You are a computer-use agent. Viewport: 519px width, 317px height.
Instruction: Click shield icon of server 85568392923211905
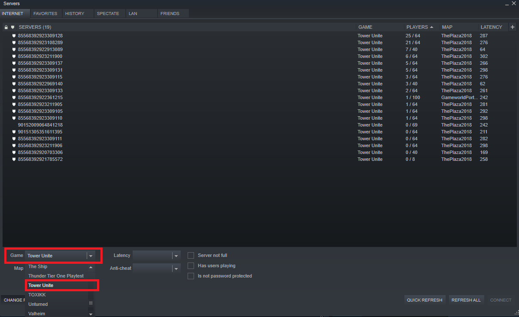coord(14,104)
